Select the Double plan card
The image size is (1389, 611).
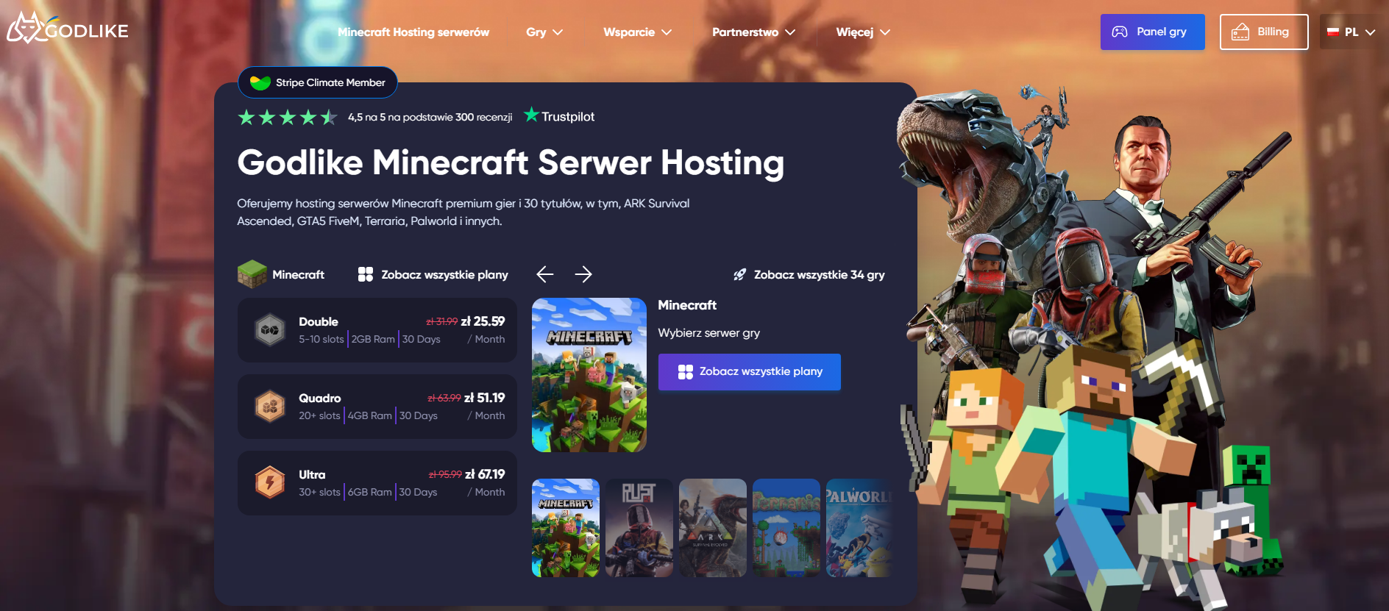[377, 330]
